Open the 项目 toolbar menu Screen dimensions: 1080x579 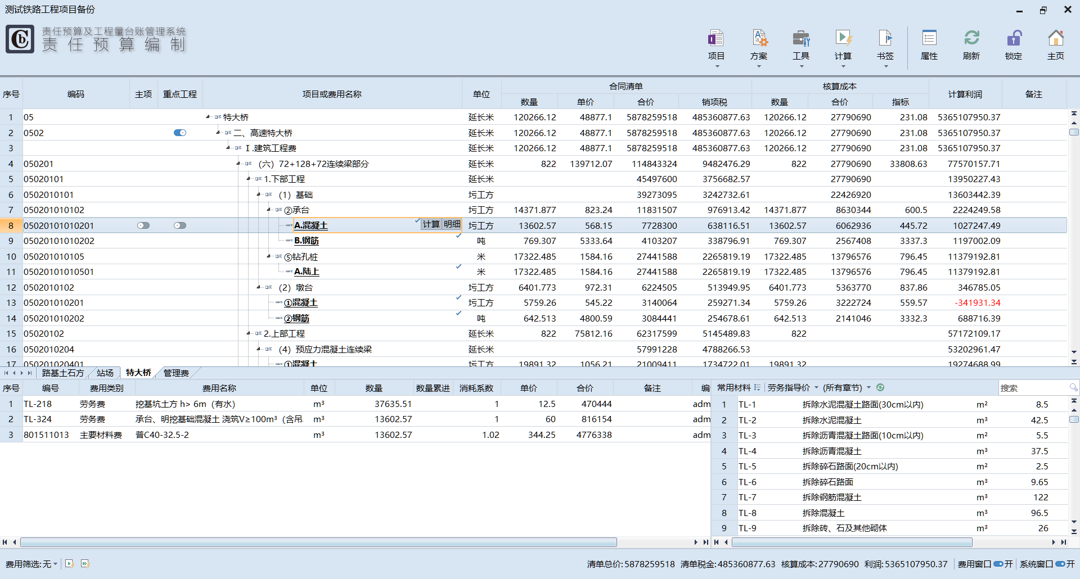click(715, 45)
